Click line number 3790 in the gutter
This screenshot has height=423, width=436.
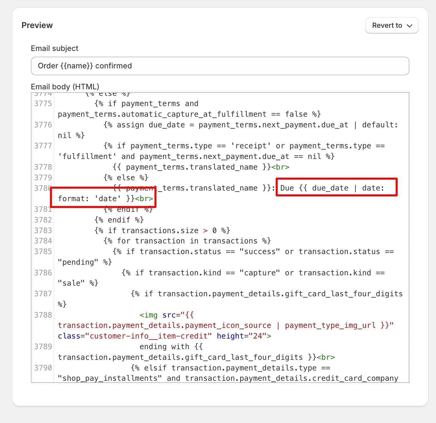pyautogui.click(x=43, y=368)
